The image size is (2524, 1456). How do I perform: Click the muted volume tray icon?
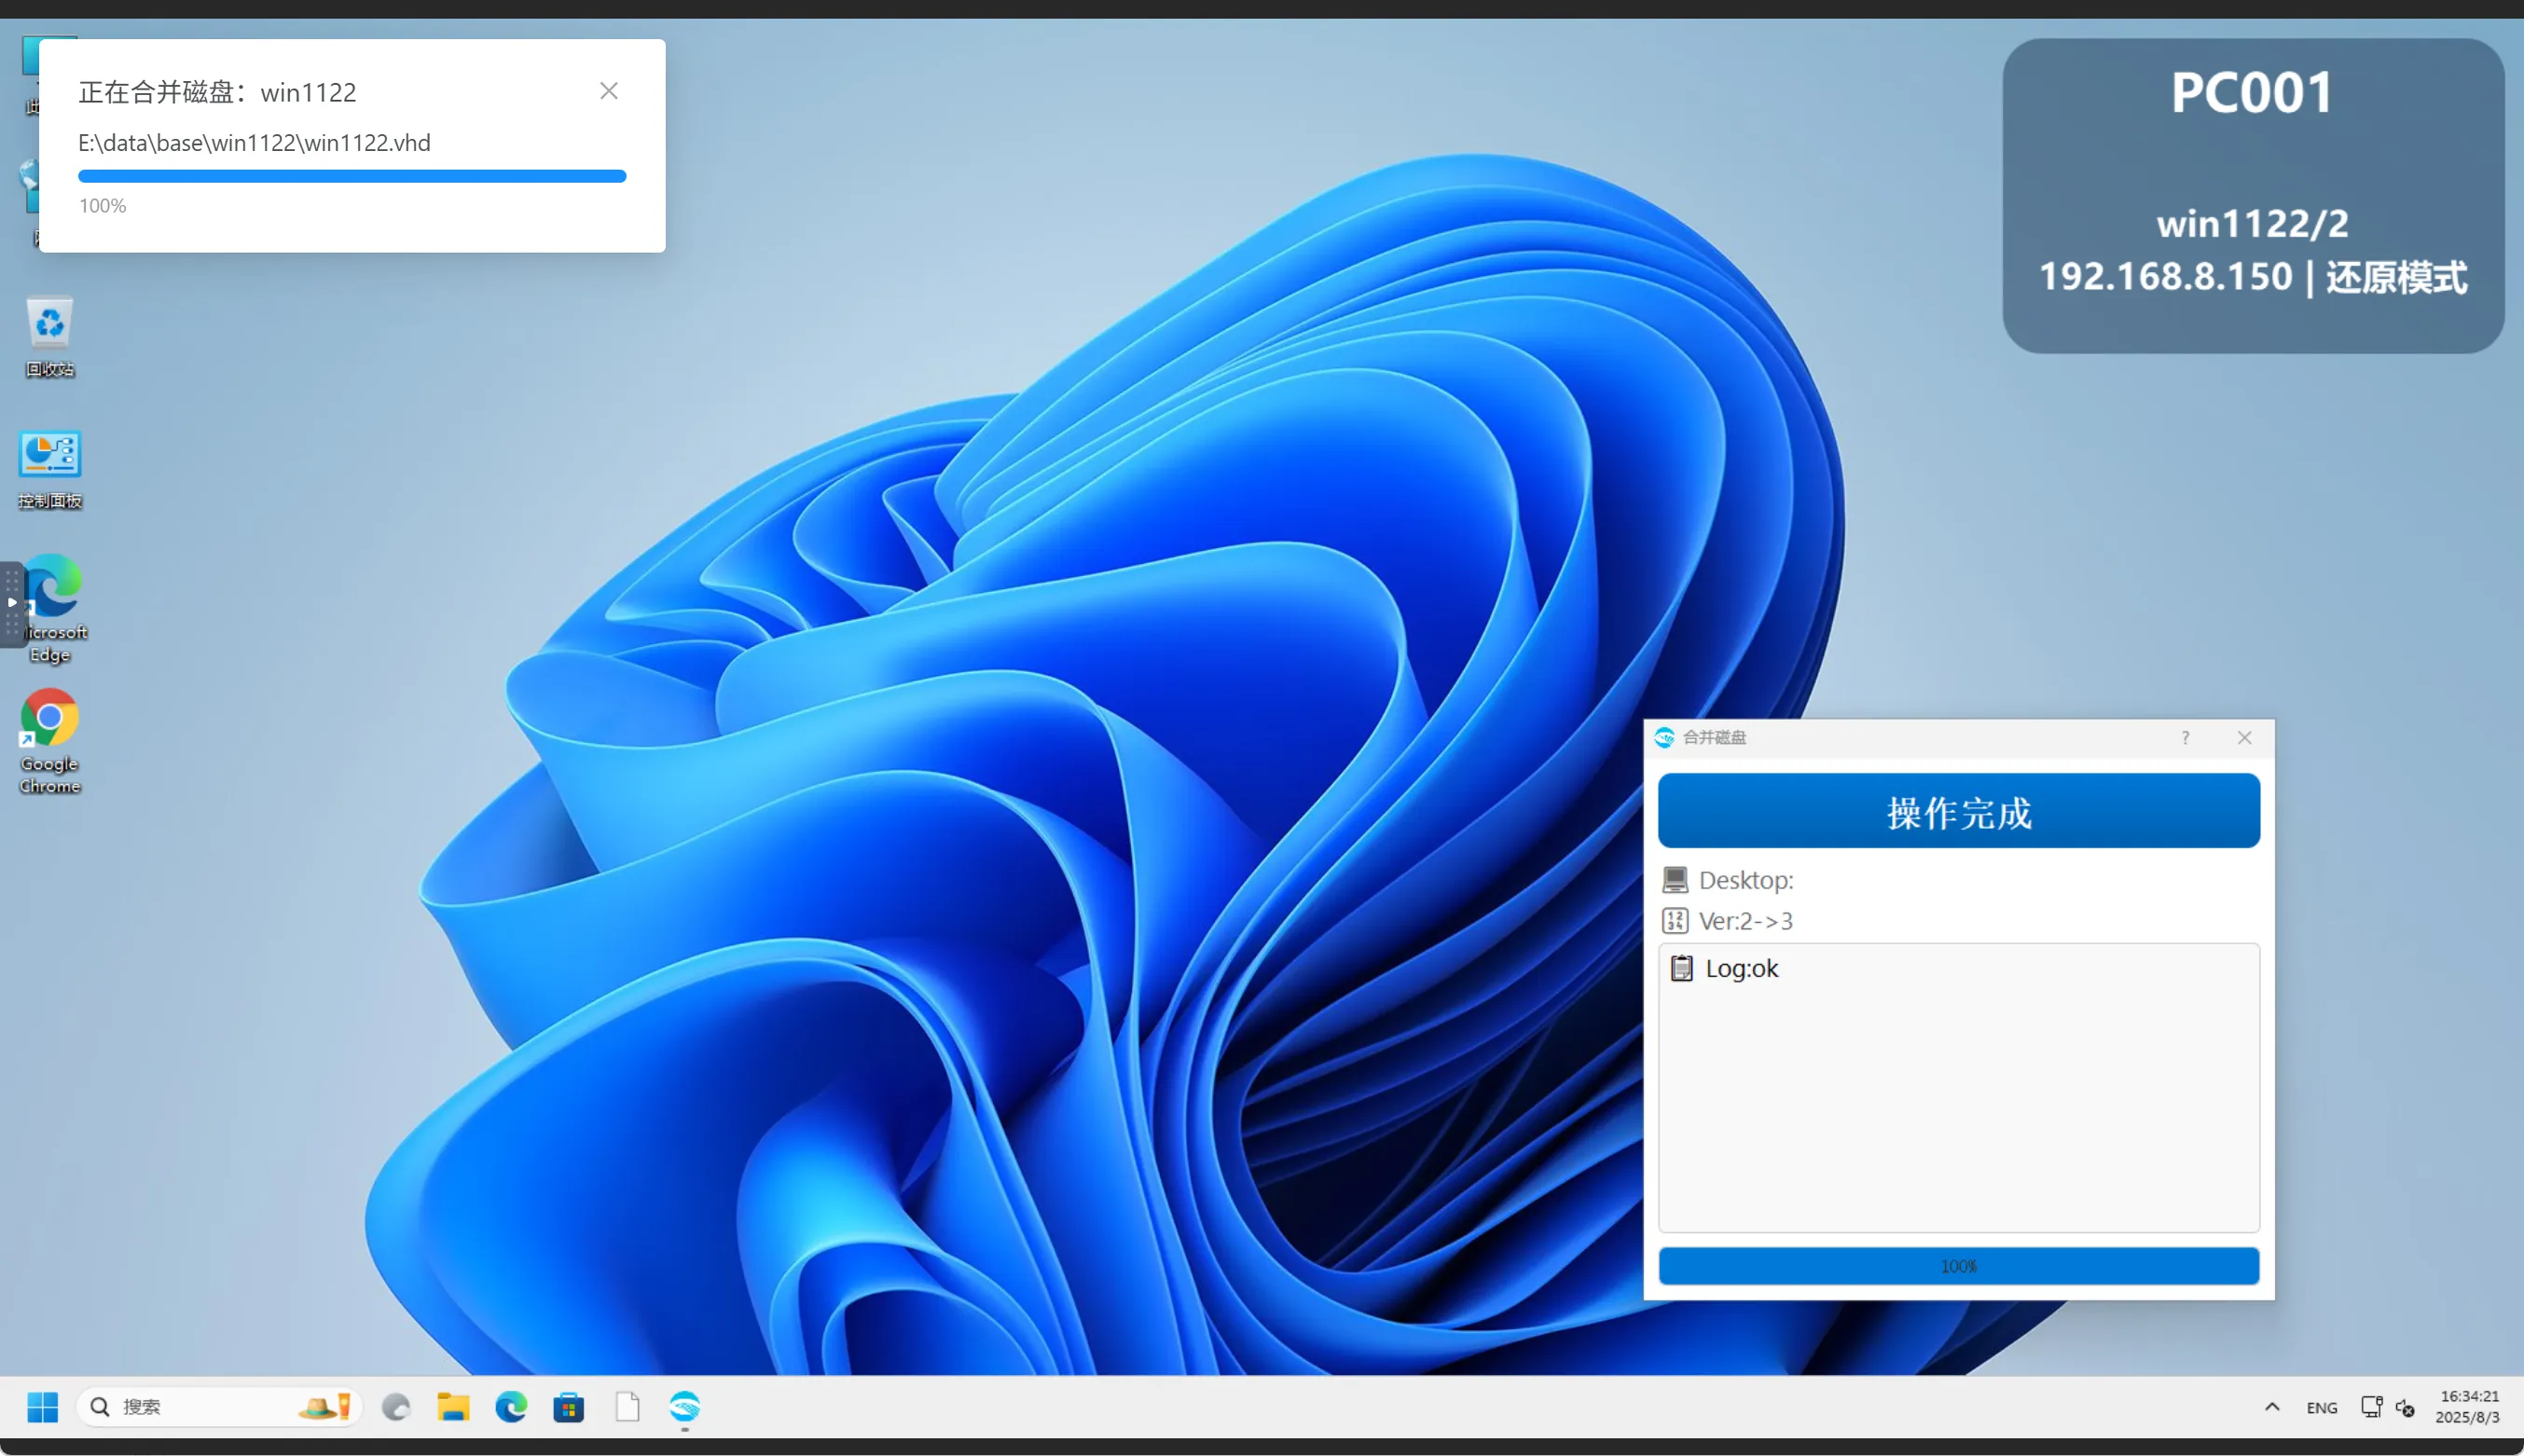(x=2405, y=1408)
